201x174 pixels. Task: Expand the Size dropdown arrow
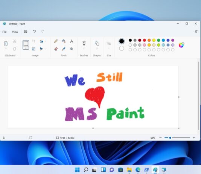pos(109,48)
